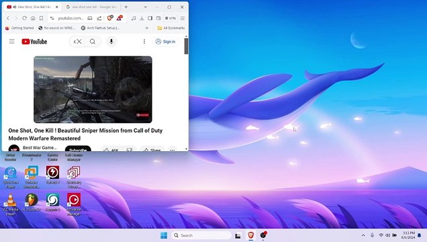Click the Brave icon on the taskbar
Viewport: 427px width, 242px height.
tap(251, 235)
